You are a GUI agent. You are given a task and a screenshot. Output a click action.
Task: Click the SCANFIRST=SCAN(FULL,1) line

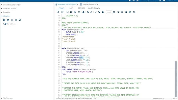pos(78,62)
